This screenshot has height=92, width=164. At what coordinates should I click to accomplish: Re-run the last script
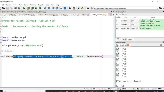point(40,8)
